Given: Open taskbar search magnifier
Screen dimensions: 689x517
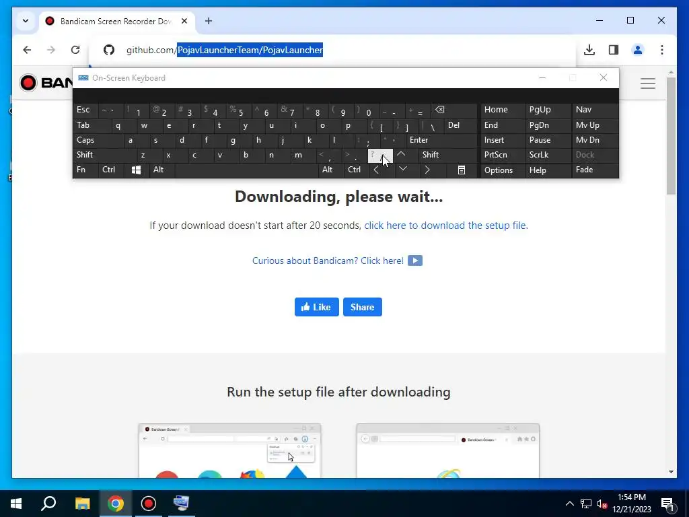Looking at the screenshot, I should (x=48, y=504).
